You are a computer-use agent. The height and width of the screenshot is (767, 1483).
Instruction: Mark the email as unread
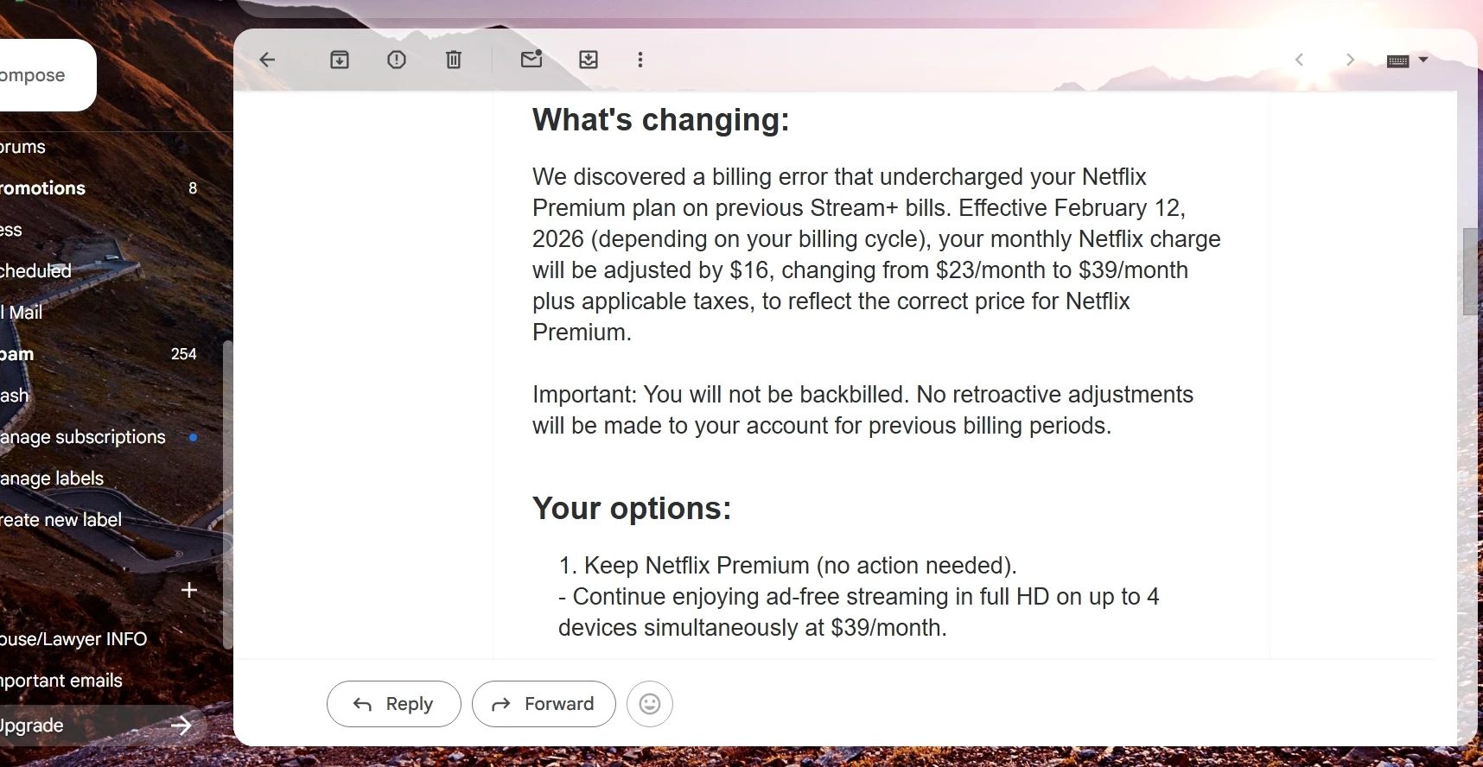(x=531, y=59)
